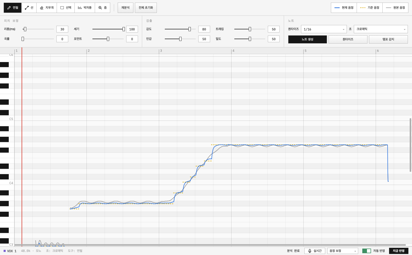Toggle the 자동 반영 switch
This screenshot has width=412, height=255.
(366, 251)
